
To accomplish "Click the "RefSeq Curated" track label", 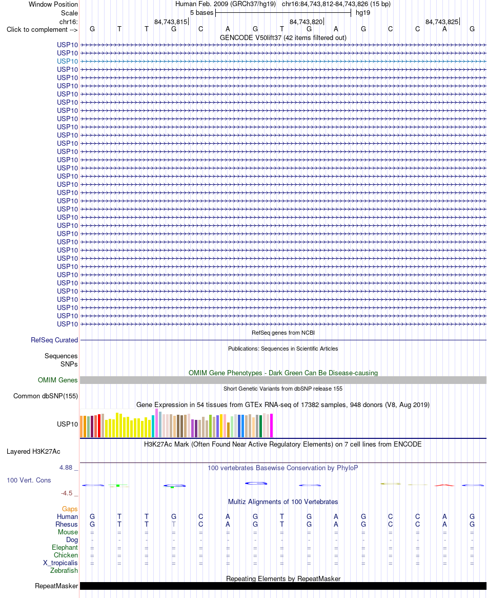I will [x=54, y=340].
